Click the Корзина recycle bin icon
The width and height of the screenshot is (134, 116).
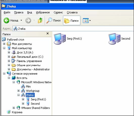(x=9, y=112)
